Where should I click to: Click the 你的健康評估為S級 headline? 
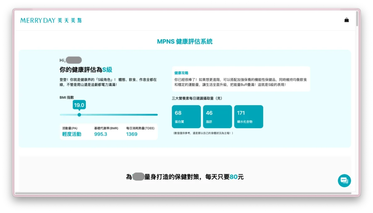(86, 70)
